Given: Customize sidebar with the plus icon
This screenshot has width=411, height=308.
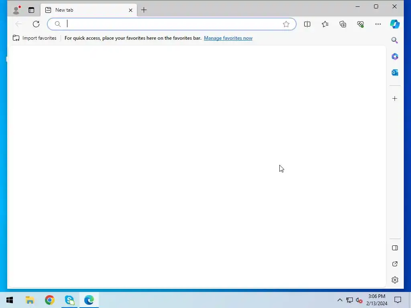Looking at the screenshot, I should (395, 99).
